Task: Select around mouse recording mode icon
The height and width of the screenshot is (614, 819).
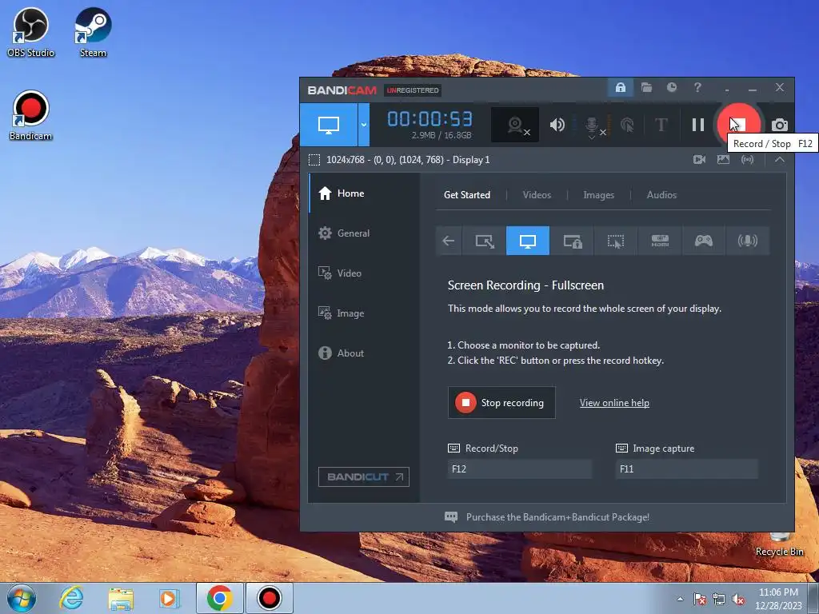Action: (x=616, y=241)
